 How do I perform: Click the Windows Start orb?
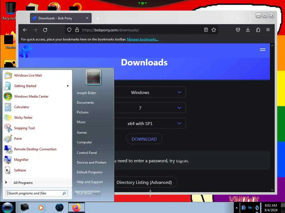tap(8, 207)
